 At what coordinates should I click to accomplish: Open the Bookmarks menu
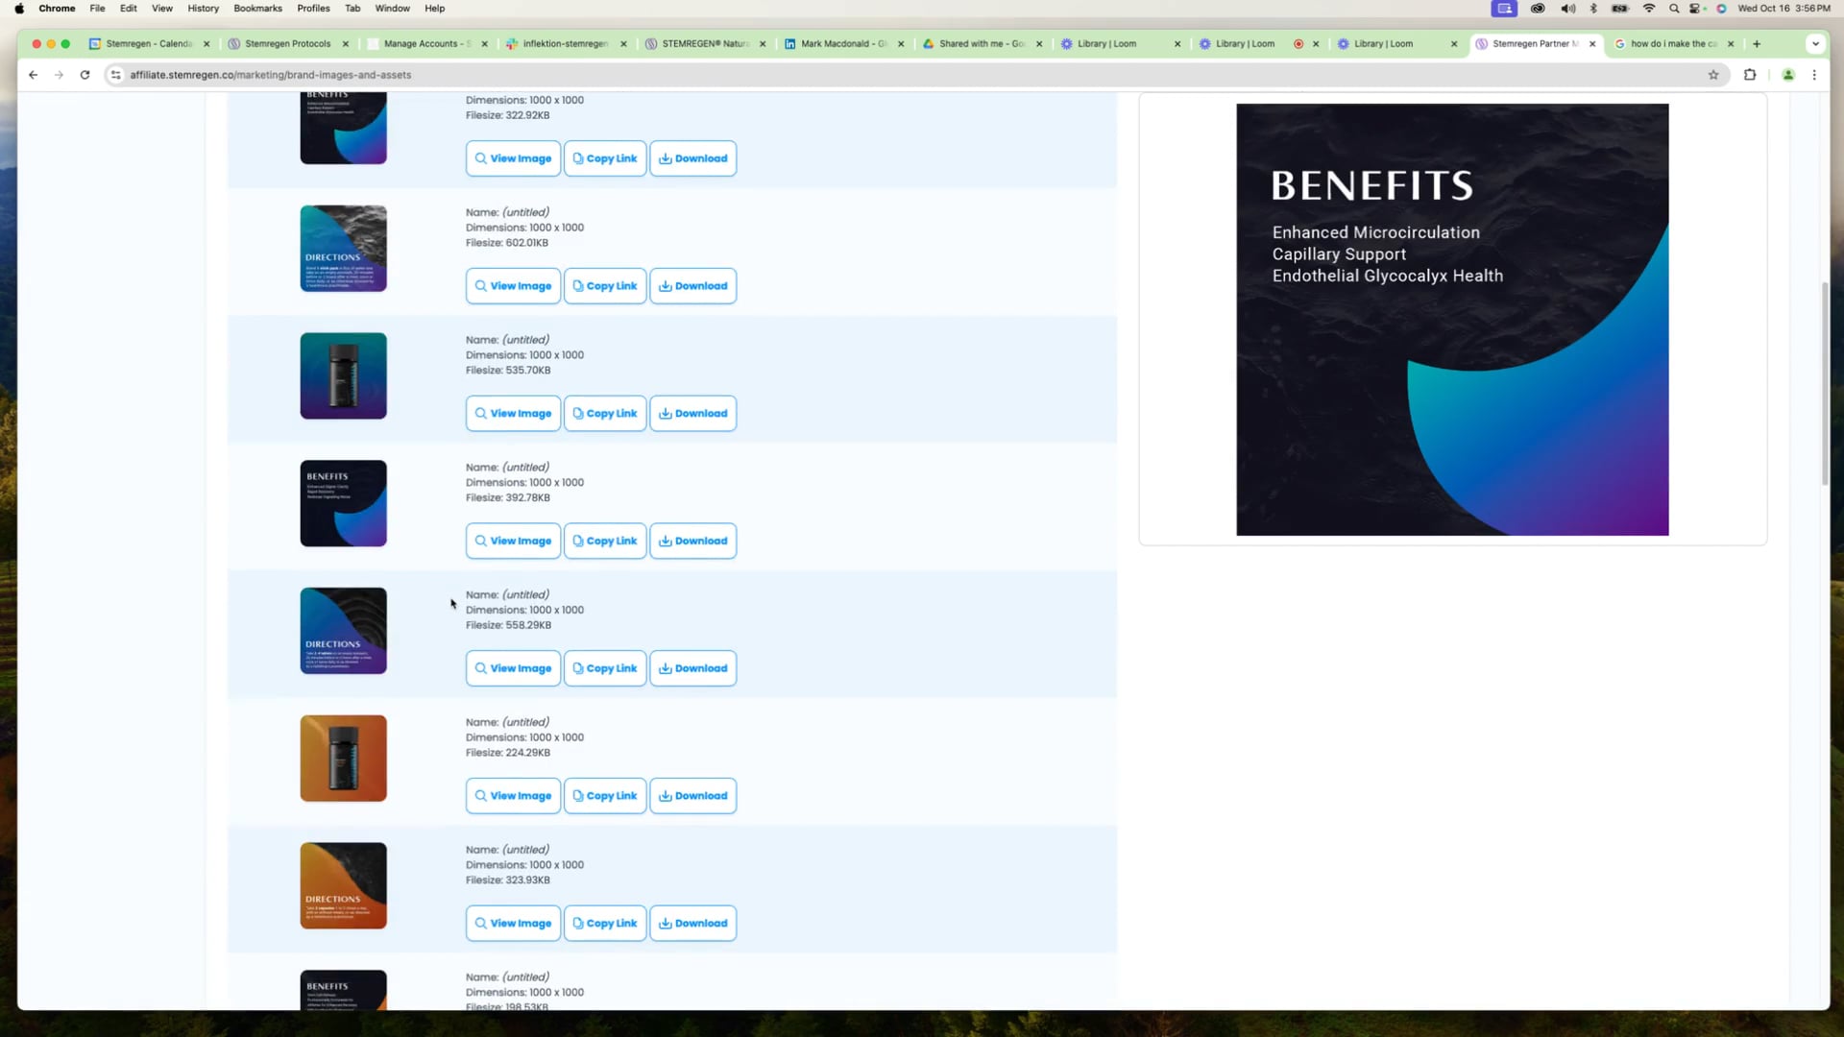coord(256,8)
